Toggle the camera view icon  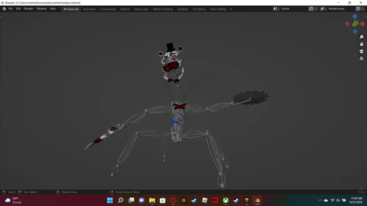361,51
